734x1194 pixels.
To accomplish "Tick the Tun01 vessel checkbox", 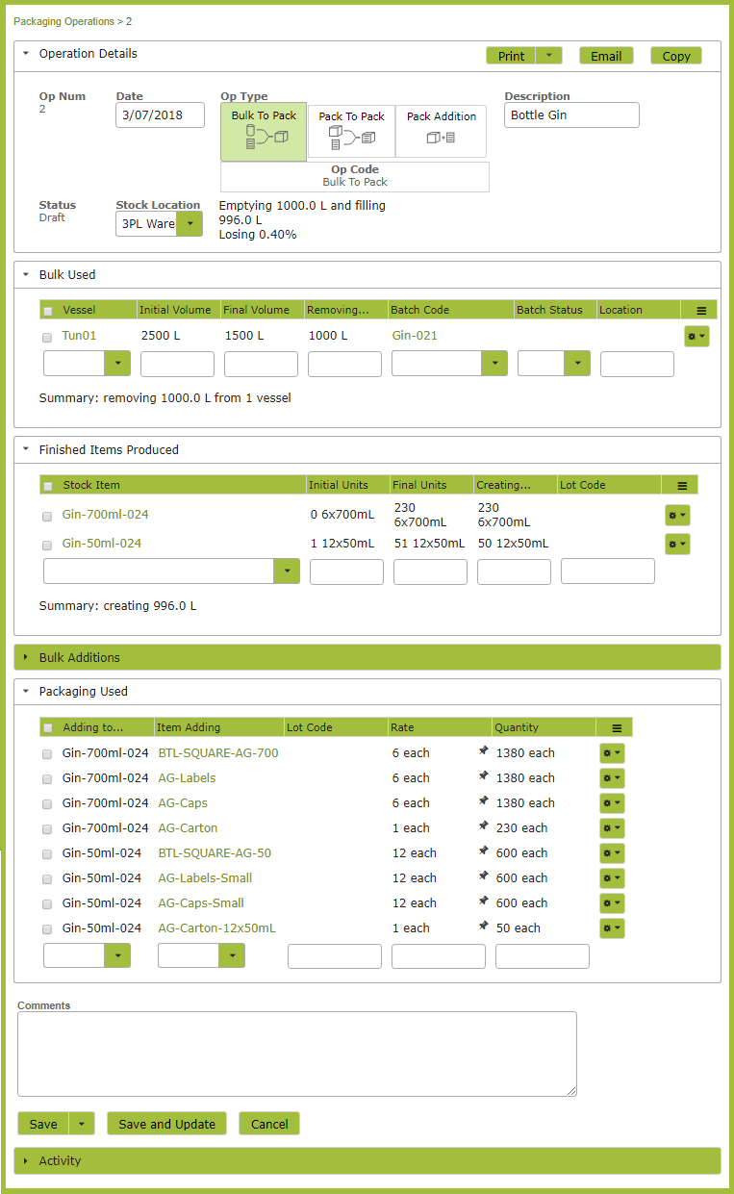I will click(x=47, y=338).
